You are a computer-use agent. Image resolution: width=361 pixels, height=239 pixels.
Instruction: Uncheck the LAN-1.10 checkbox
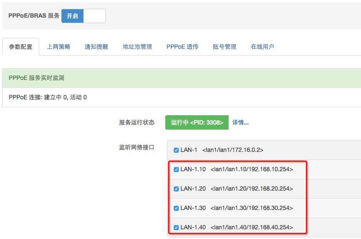176,170
